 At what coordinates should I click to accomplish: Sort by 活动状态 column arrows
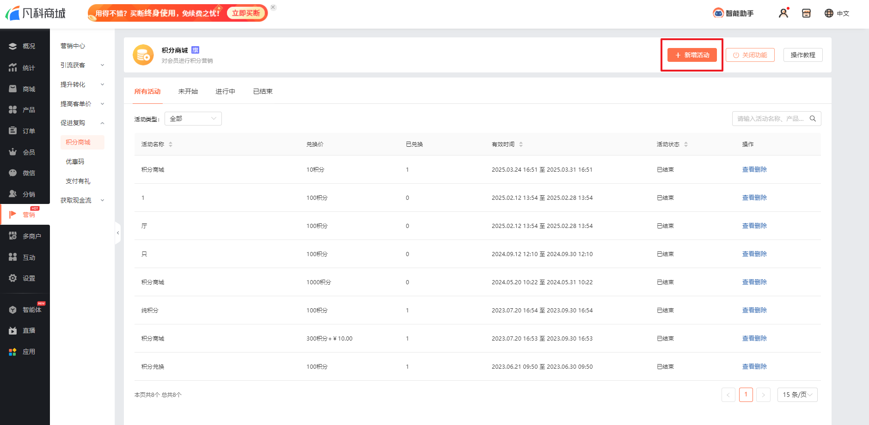click(686, 144)
